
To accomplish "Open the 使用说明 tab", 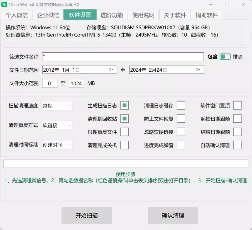I will [143, 15].
